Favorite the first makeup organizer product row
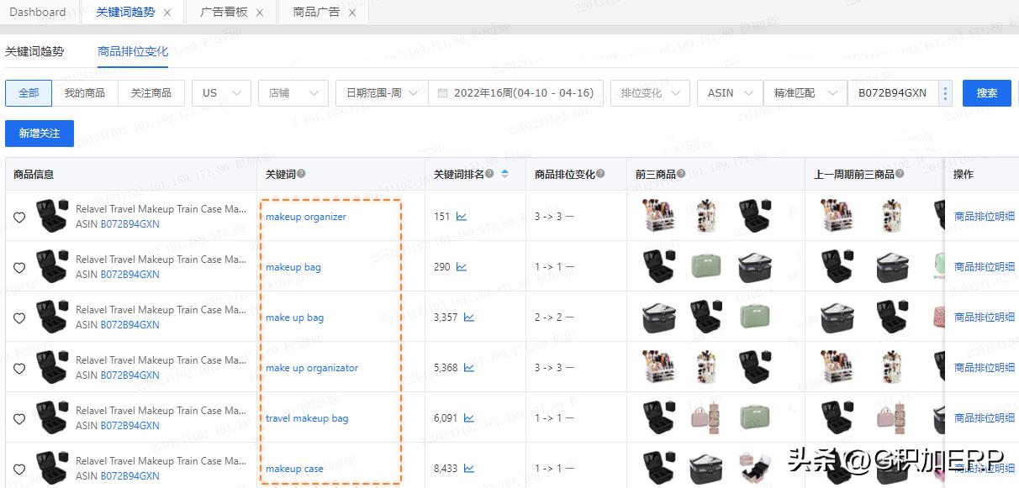This screenshot has height=488, width=1019. coord(19,217)
